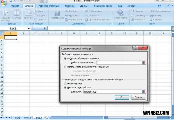Open the Вид tab
The height and width of the screenshot is (120, 174).
120,6
